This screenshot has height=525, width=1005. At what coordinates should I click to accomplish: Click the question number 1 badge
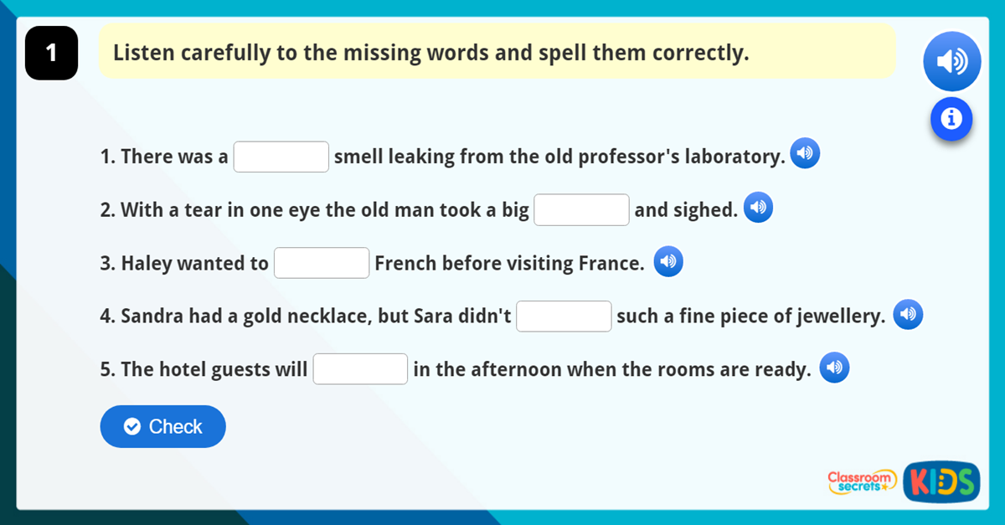(x=51, y=53)
